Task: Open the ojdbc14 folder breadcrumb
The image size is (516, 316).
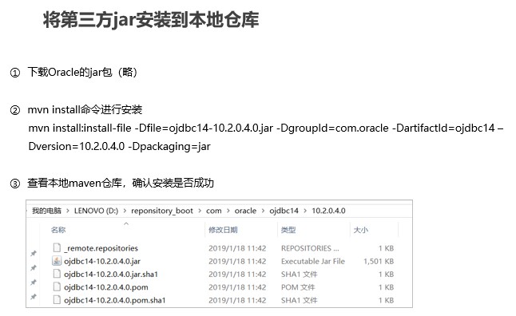Action: [284, 211]
